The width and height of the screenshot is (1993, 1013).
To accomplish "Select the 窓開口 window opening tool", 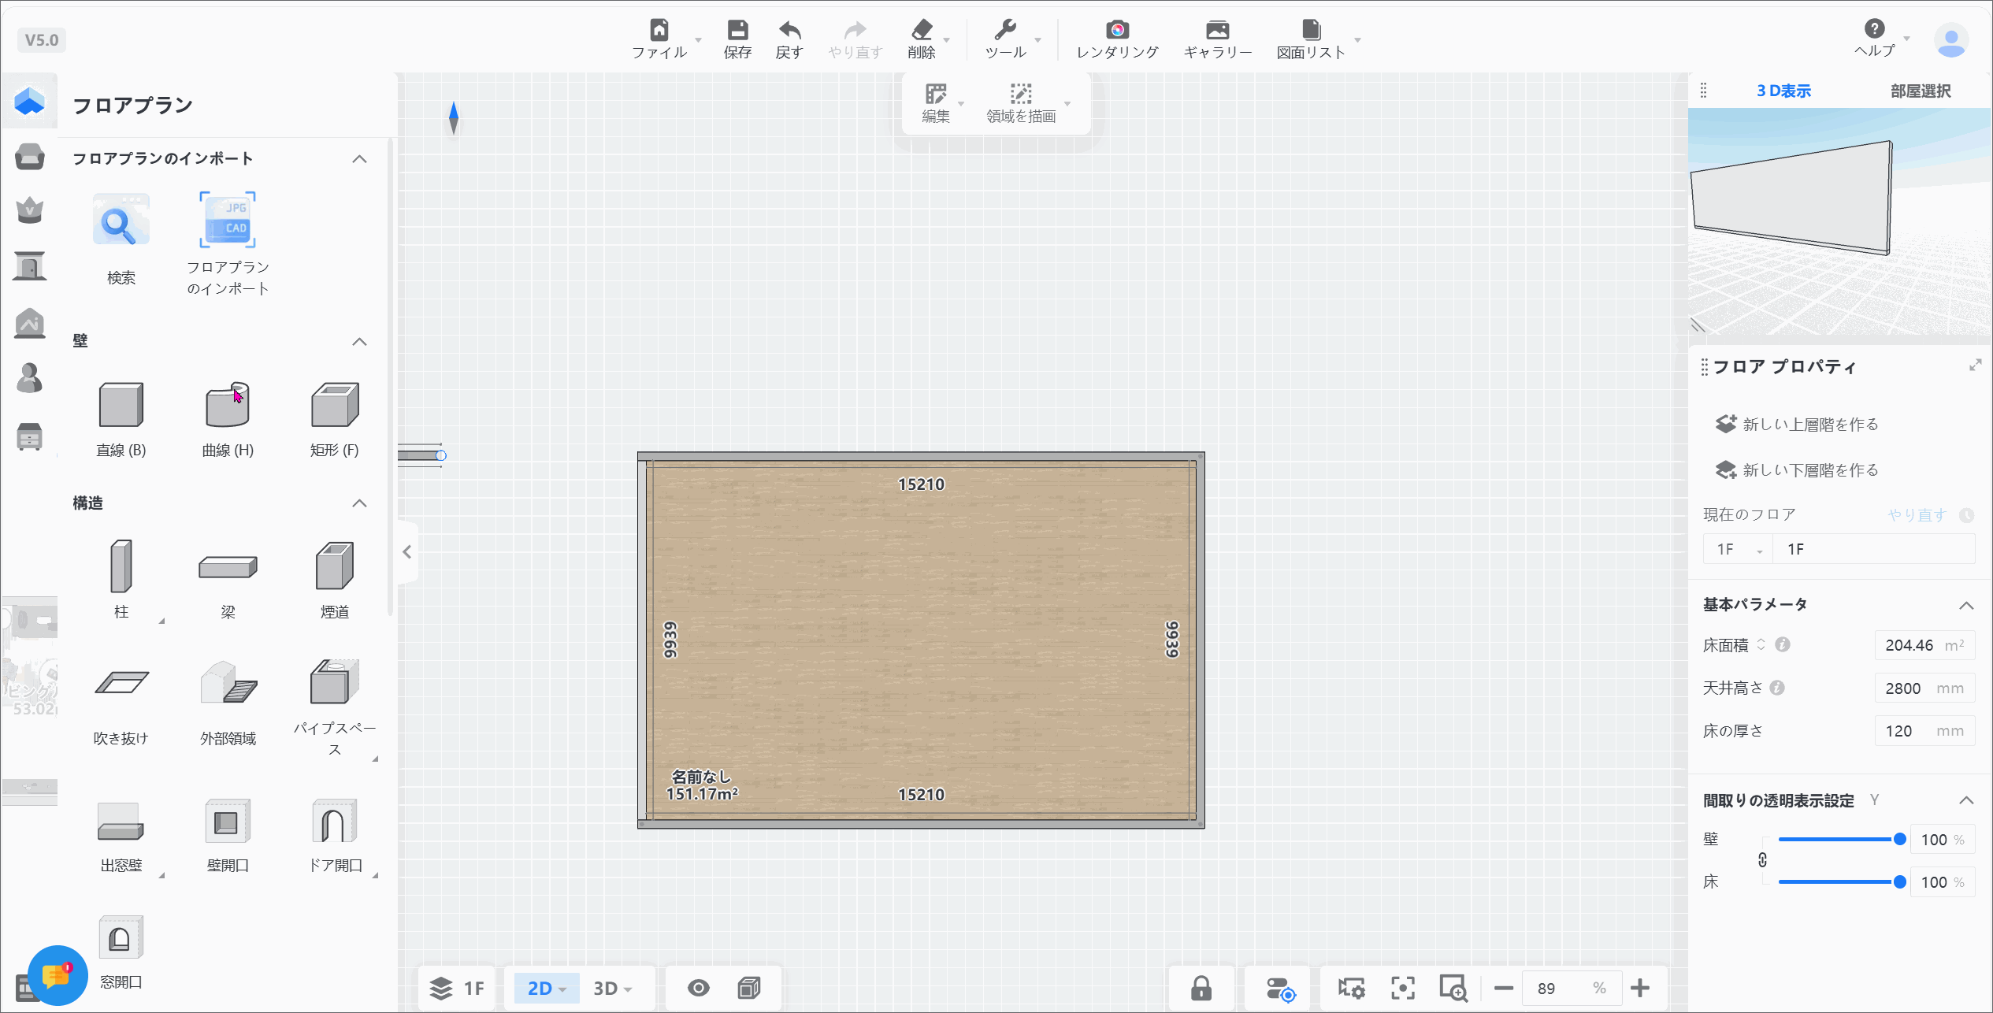I will [121, 952].
